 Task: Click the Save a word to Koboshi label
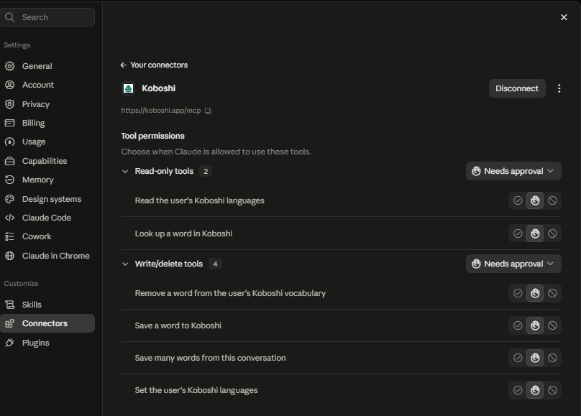[178, 325]
